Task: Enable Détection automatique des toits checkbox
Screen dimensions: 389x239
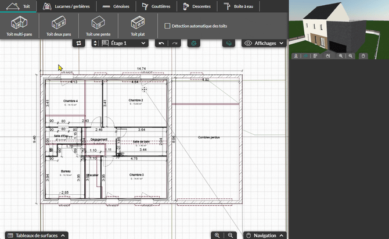Action: click(x=168, y=26)
